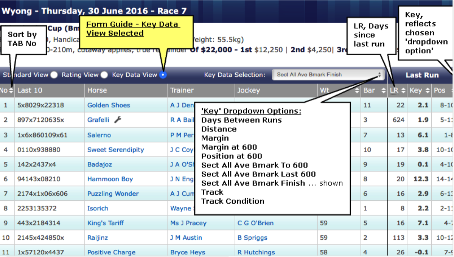Select the Standard View radio button
454x257 pixels.
click(54, 75)
